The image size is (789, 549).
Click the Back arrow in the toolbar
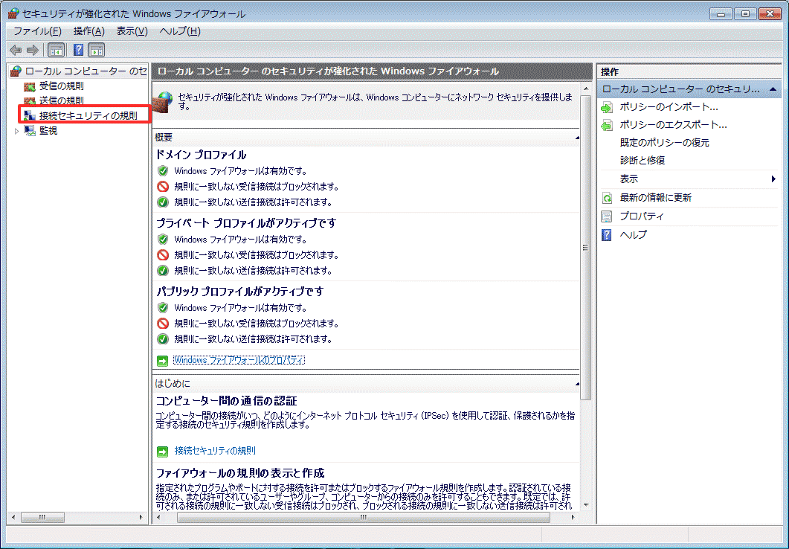click(x=16, y=50)
